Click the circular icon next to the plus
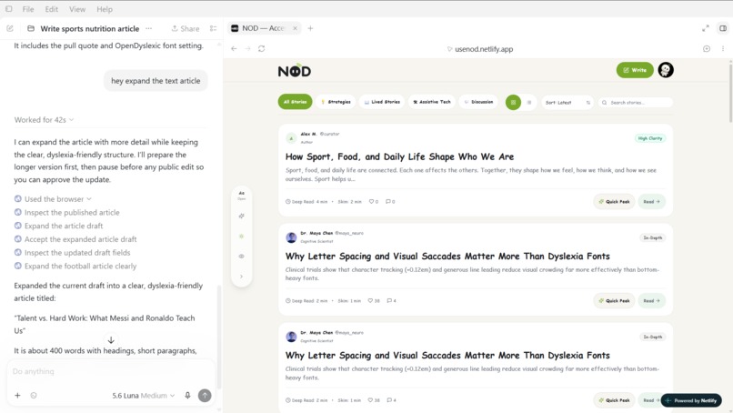The height and width of the screenshot is (413, 733). 34,395
